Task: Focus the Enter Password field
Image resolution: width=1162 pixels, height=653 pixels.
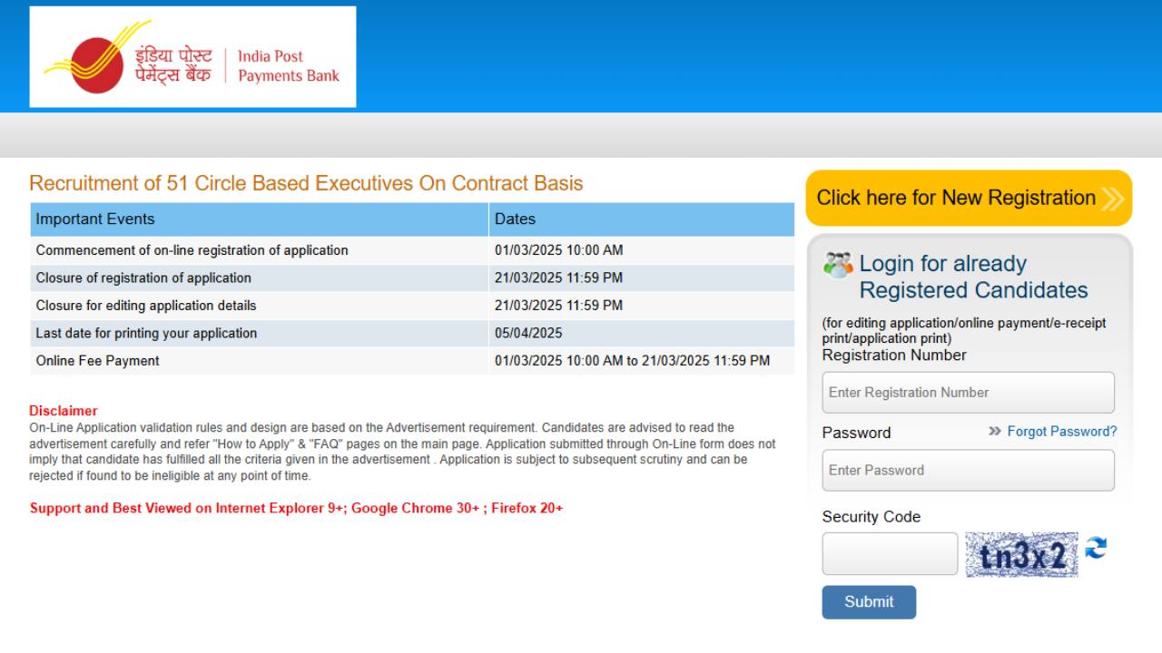Action: [x=968, y=471]
